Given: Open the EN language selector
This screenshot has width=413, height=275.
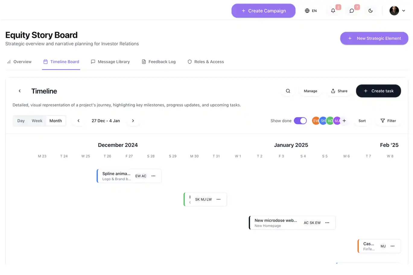Looking at the screenshot, I should [311, 11].
